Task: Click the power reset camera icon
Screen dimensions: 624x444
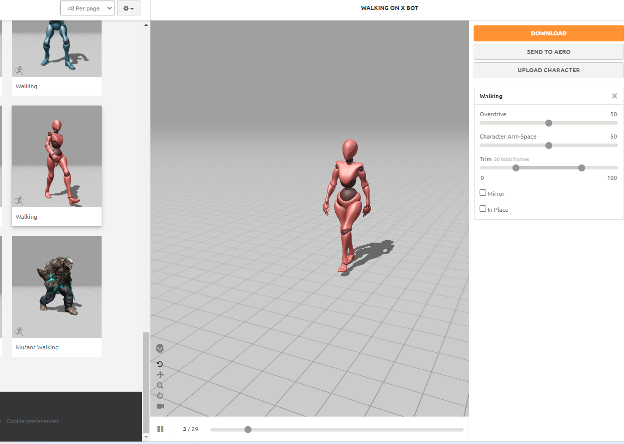Action: coord(160,396)
